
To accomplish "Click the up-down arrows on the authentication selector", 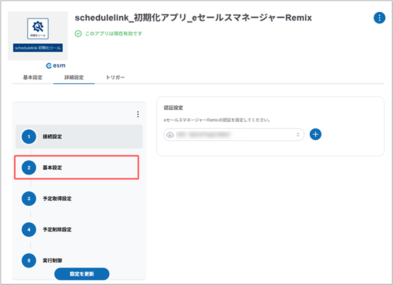I will pyautogui.click(x=299, y=134).
